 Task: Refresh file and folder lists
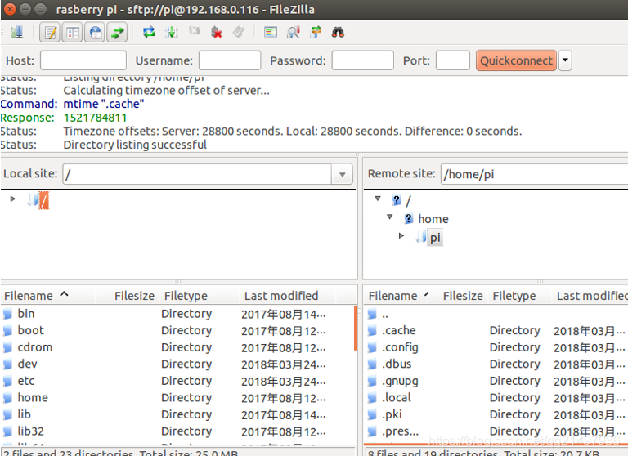[149, 32]
